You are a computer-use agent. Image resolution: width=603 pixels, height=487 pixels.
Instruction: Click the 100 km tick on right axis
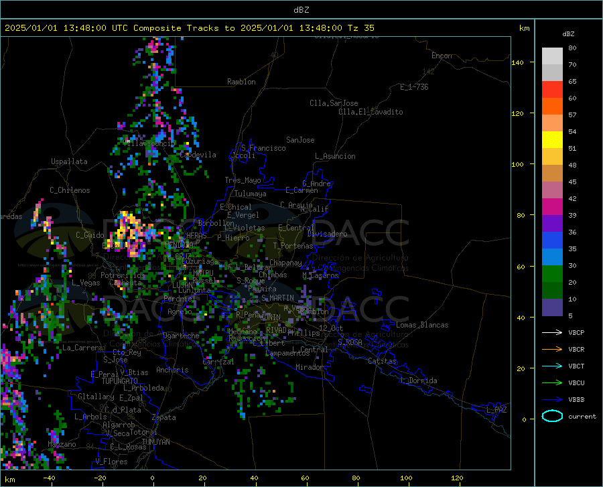pos(518,165)
